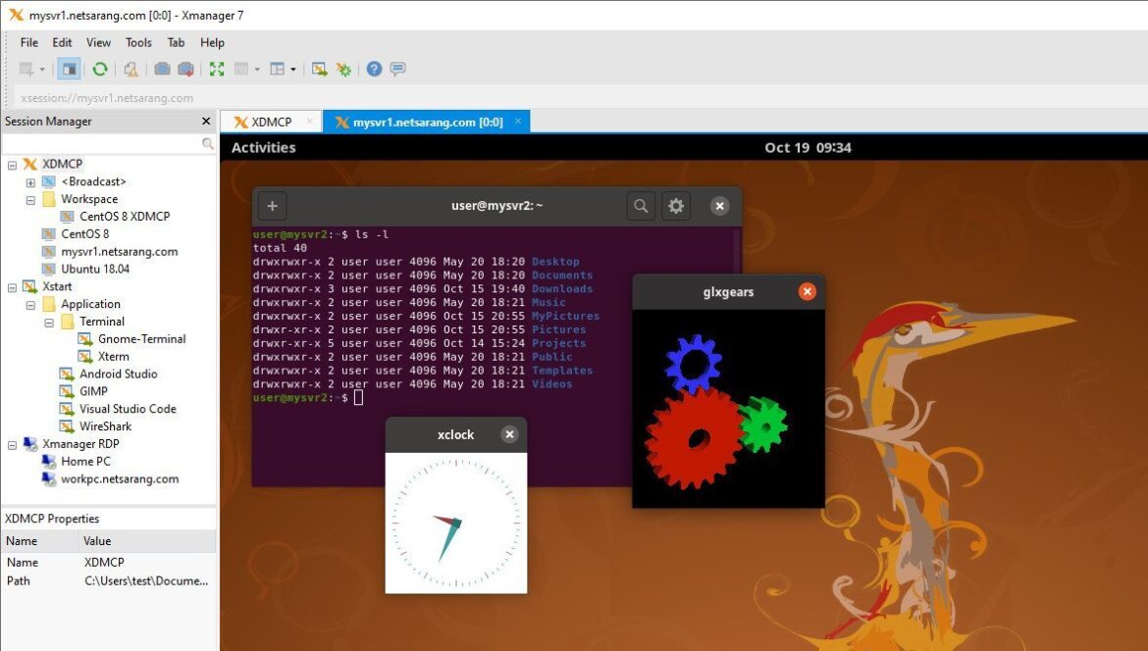The height and width of the screenshot is (651, 1148).
Task: Click the search magnifier in Session Manager
Action: click(x=207, y=143)
